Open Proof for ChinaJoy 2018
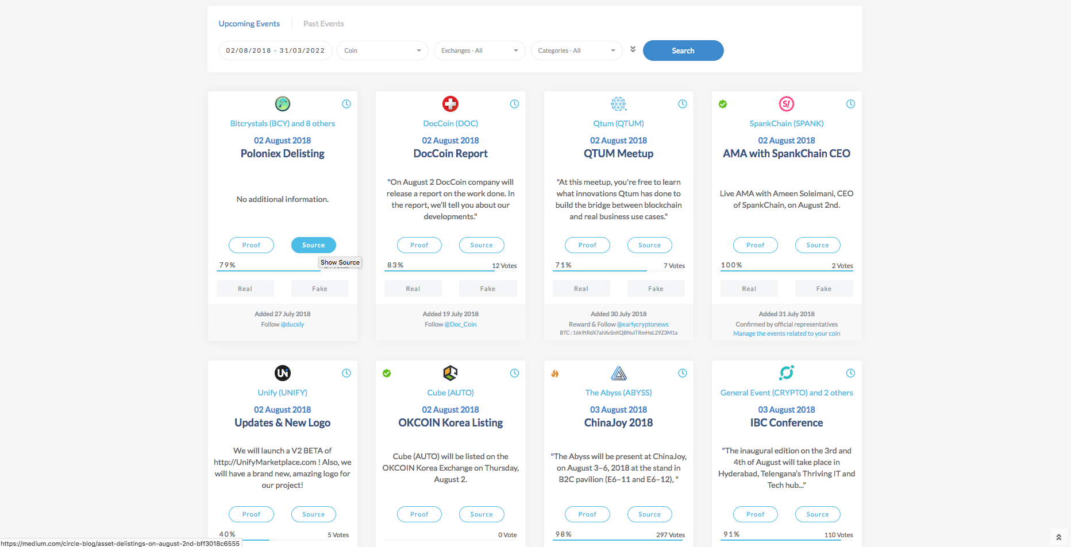The height and width of the screenshot is (547, 1071). 587,514
